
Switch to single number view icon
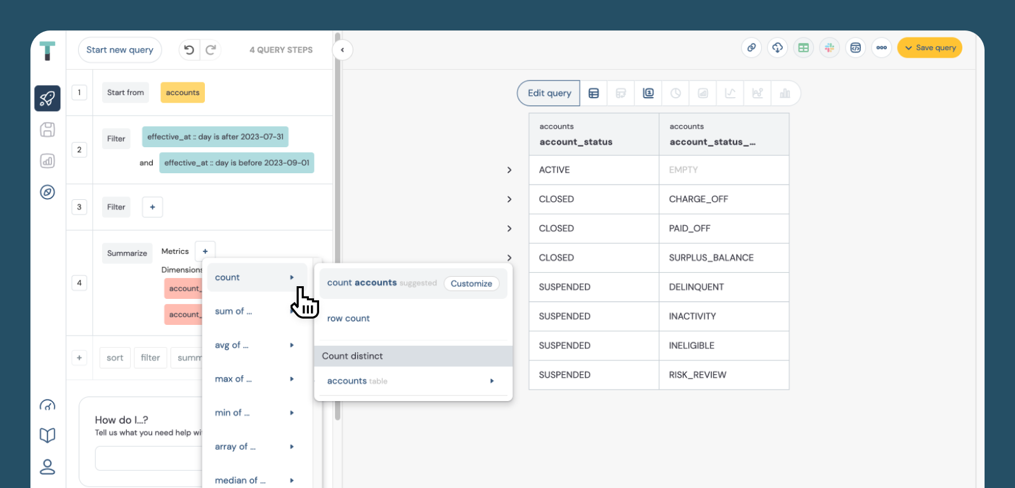pos(648,93)
